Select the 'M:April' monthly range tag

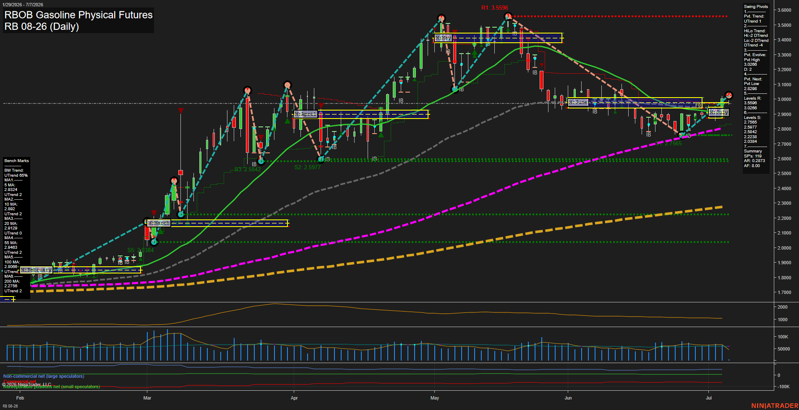[x=305, y=114]
